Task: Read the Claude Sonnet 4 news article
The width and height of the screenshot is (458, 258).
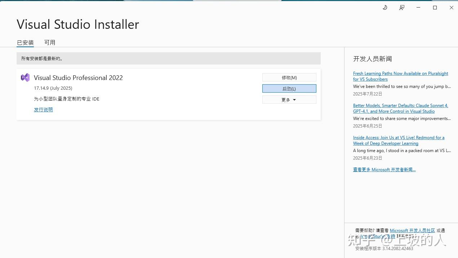Action: (x=400, y=108)
